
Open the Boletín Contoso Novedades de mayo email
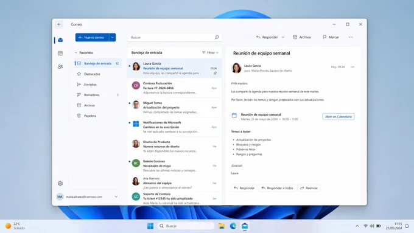point(174,165)
